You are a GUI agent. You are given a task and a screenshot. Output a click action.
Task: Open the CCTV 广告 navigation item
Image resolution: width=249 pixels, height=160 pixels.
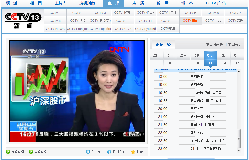[216, 3]
